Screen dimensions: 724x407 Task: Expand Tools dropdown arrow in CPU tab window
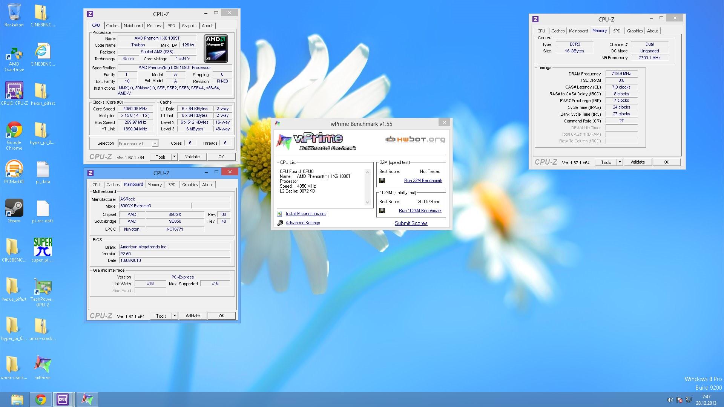click(x=174, y=157)
